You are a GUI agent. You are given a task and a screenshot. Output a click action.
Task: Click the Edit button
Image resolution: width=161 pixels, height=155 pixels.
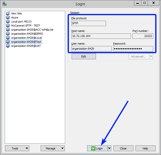click(84, 56)
